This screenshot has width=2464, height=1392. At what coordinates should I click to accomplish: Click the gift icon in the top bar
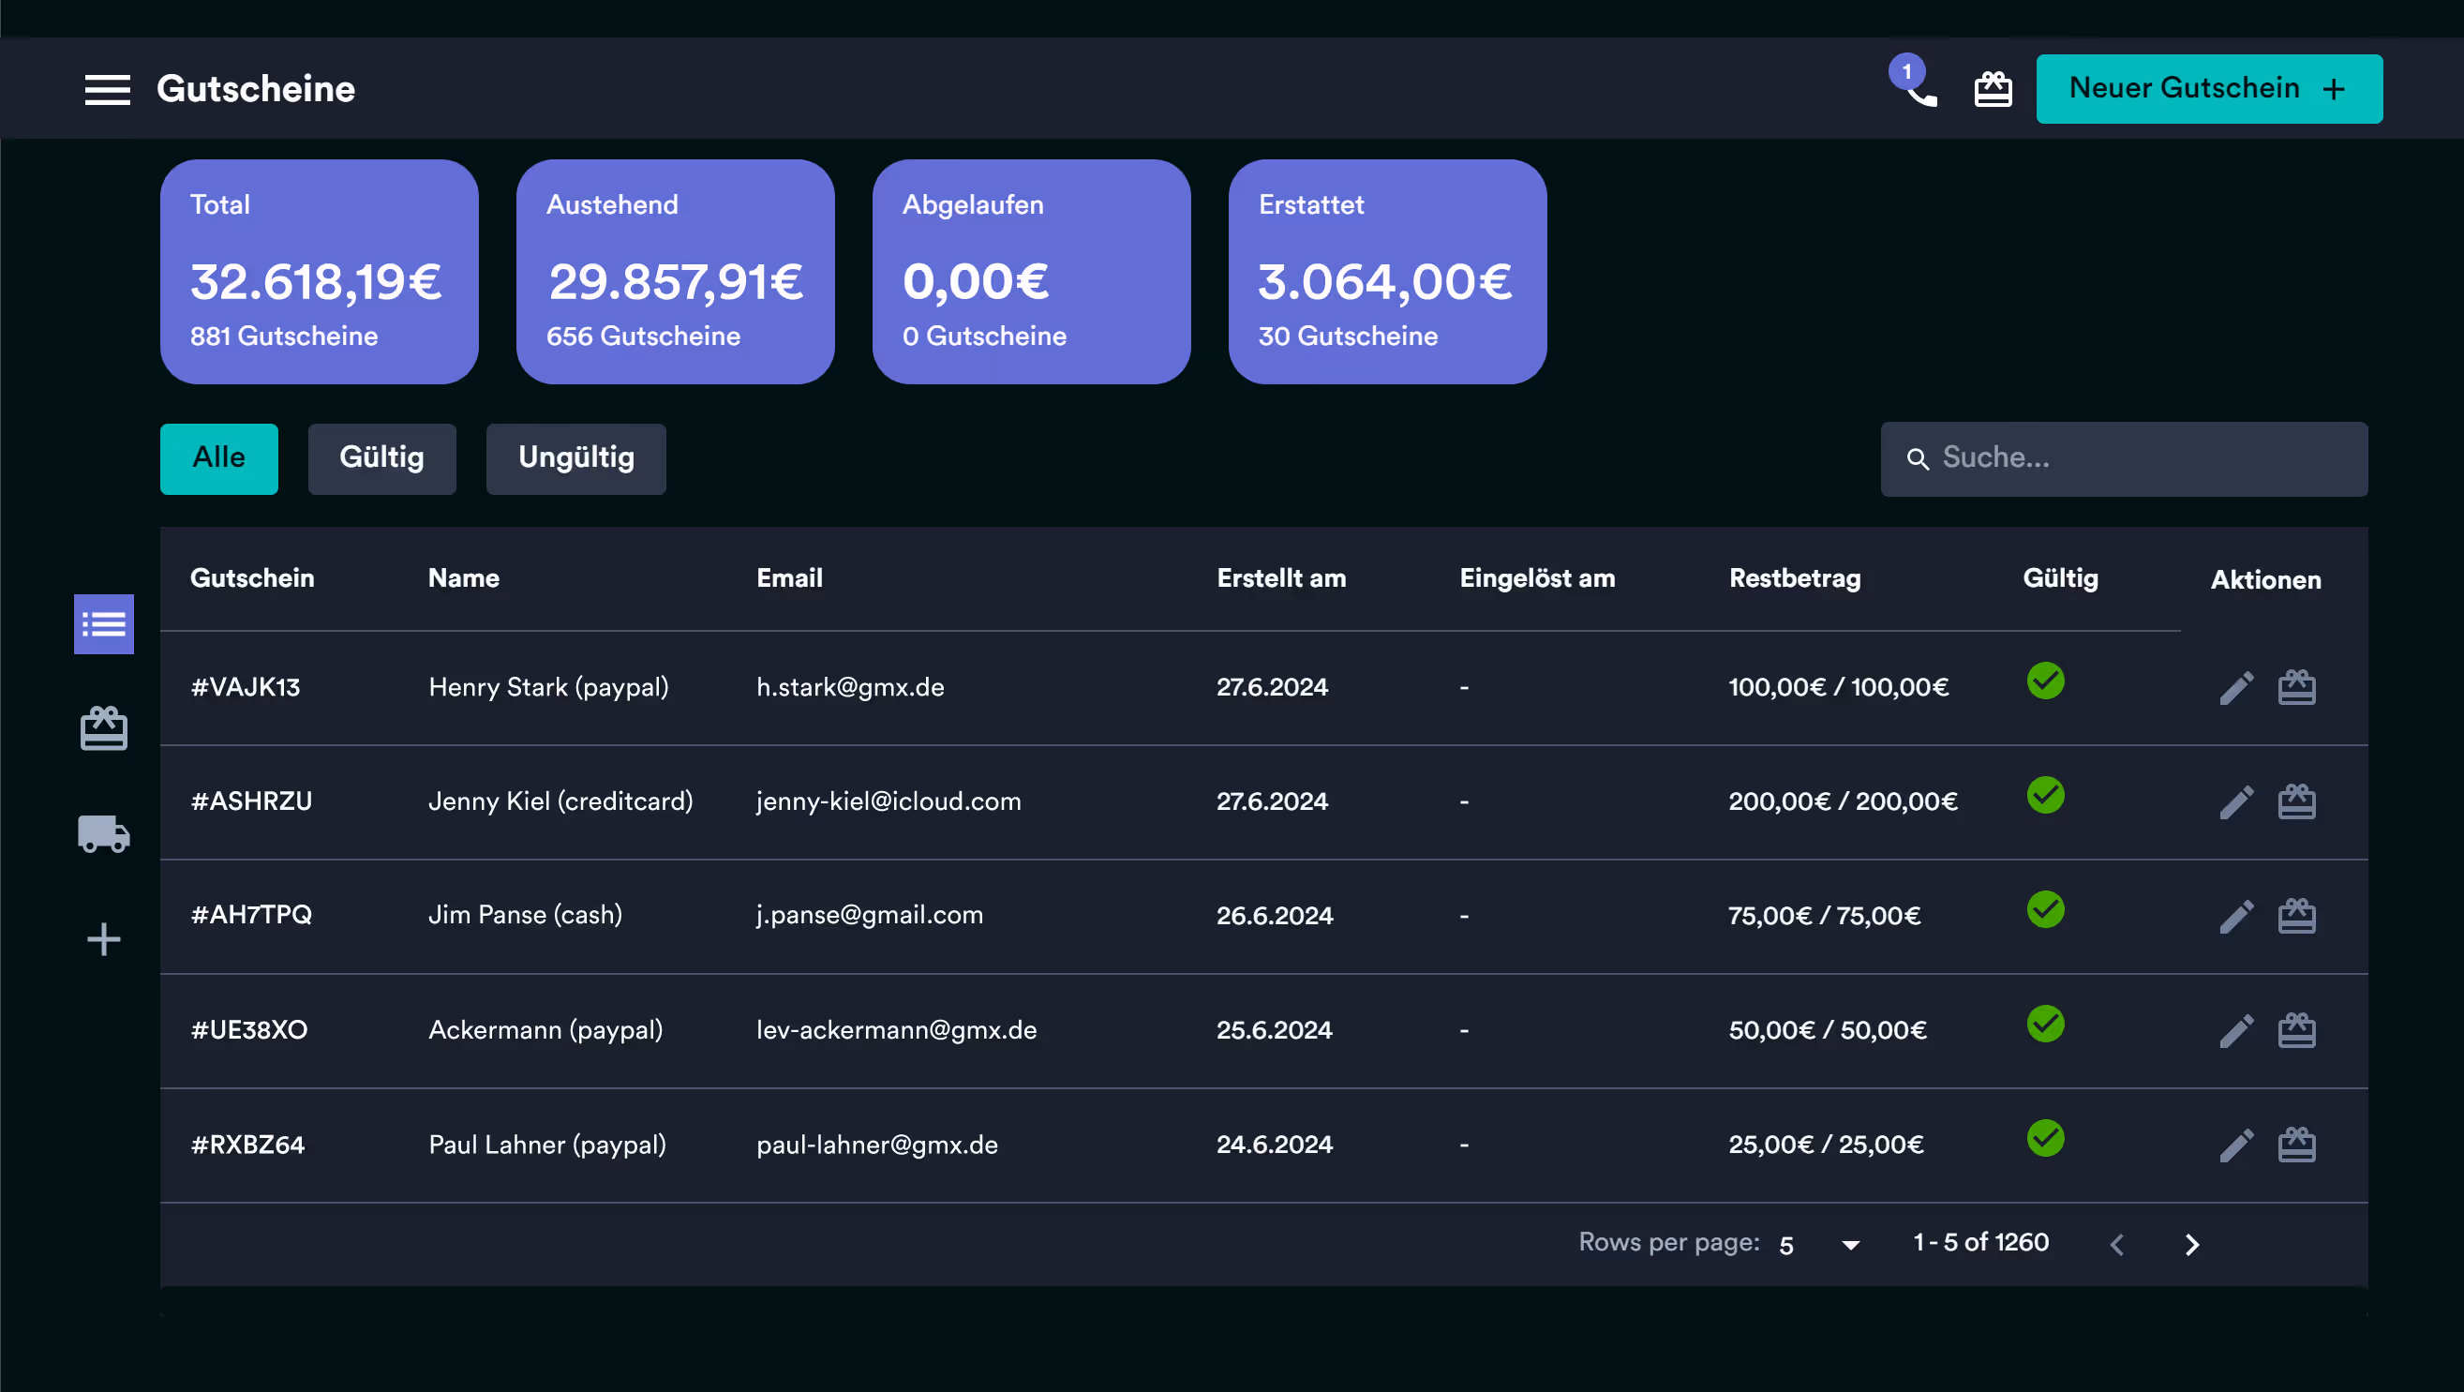click(1994, 89)
